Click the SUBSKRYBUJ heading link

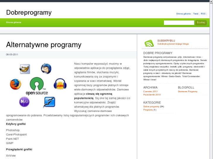pyautogui.click(x=166, y=41)
